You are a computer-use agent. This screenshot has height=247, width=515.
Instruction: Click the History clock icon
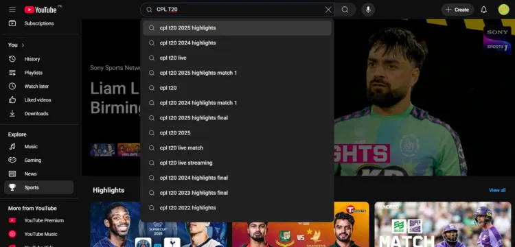[12, 59]
